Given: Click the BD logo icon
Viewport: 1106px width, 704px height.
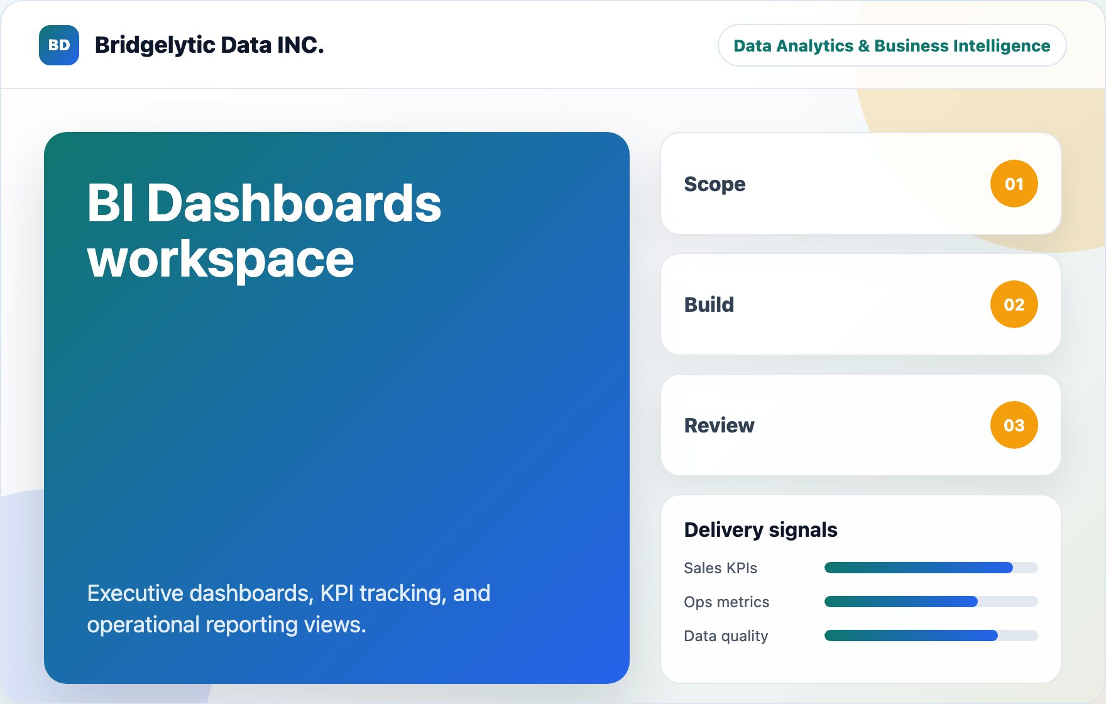Looking at the screenshot, I should pos(59,45).
